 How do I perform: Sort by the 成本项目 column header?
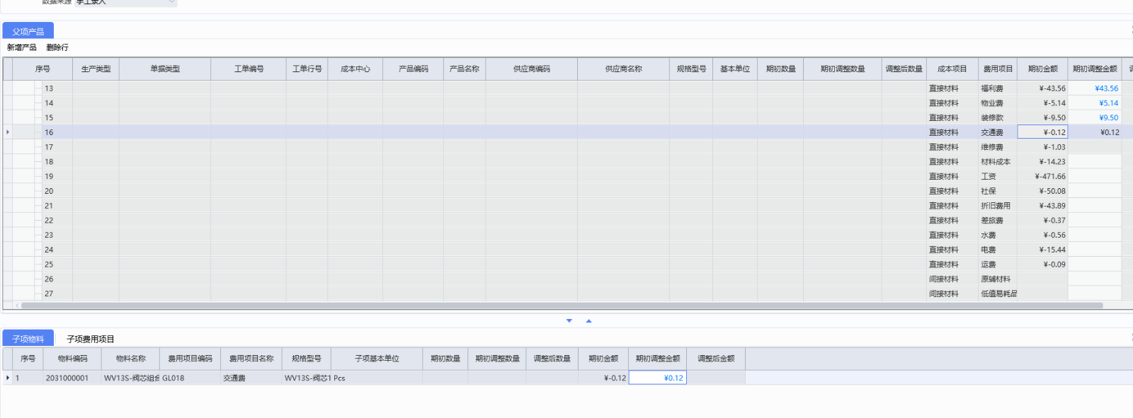(x=952, y=69)
